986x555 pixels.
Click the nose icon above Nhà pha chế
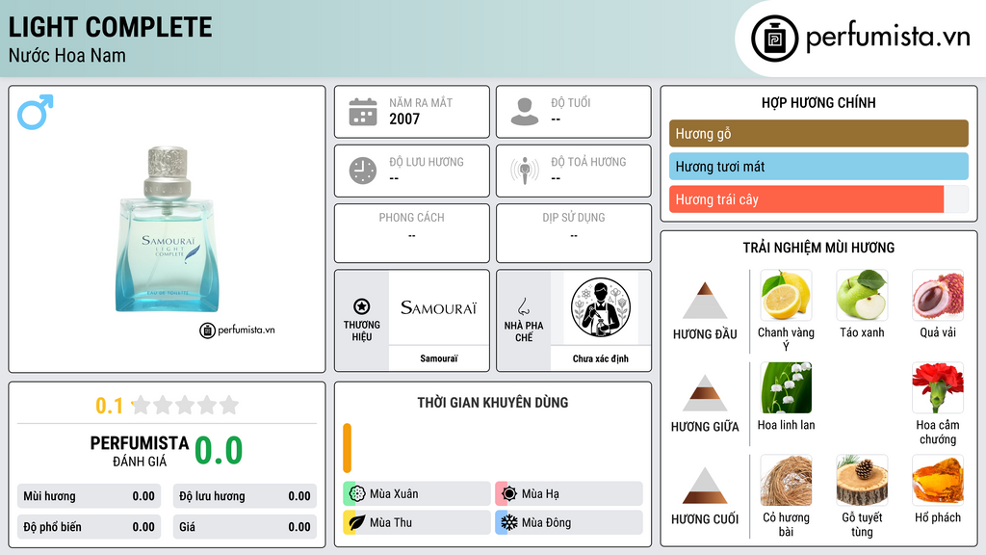click(x=523, y=306)
